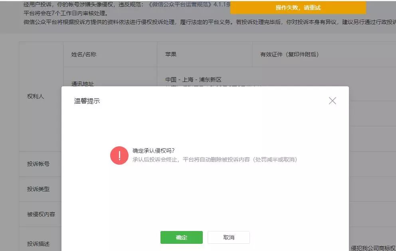Confirm with the green 确定 button
This screenshot has height=251, width=396.
[x=181, y=237]
